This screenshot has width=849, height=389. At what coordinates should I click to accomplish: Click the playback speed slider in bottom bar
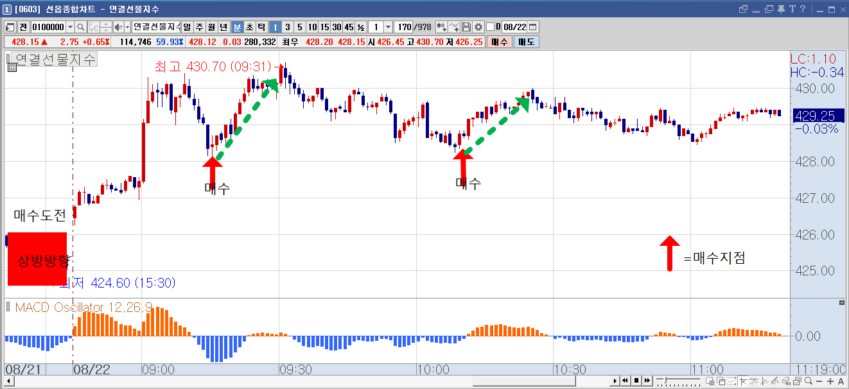(678, 381)
